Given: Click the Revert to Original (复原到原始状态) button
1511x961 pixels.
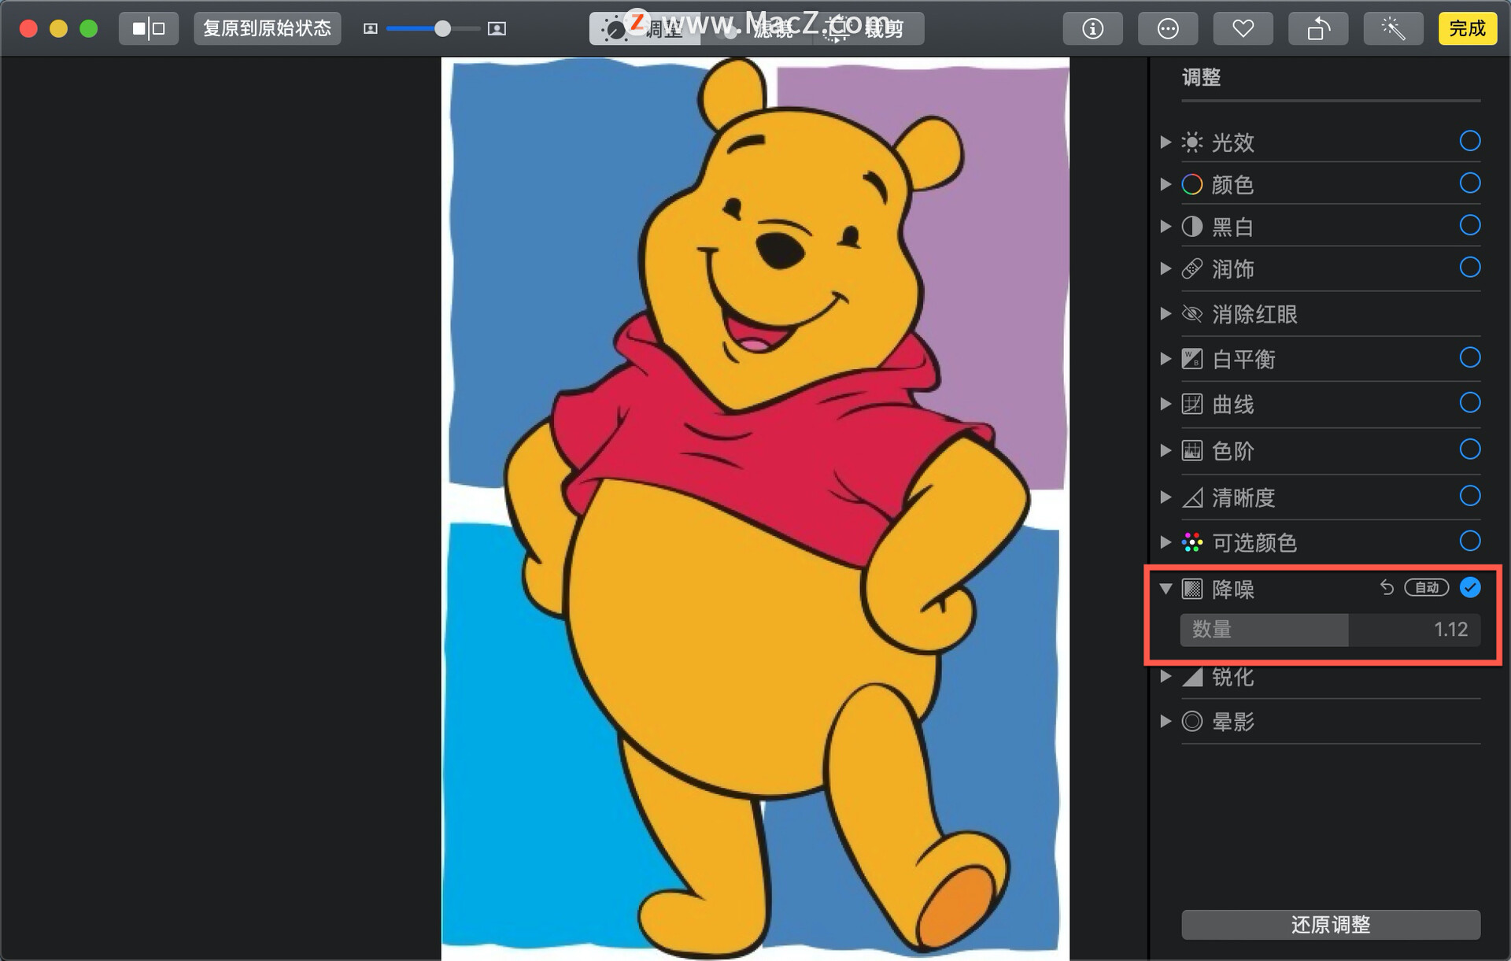Looking at the screenshot, I should click(x=267, y=29).
